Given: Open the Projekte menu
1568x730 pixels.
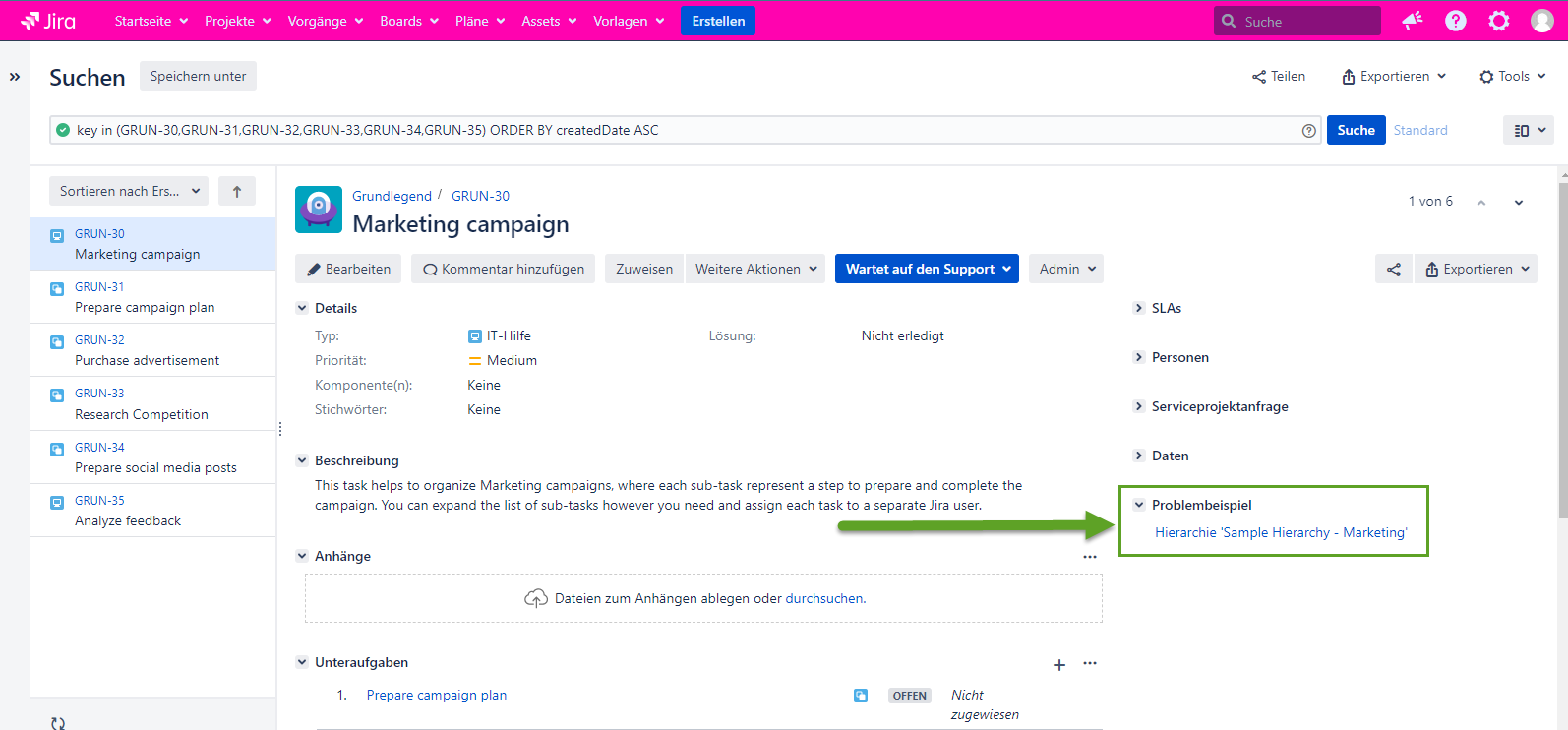Looking at the screenshot, I should coord(237,21).
